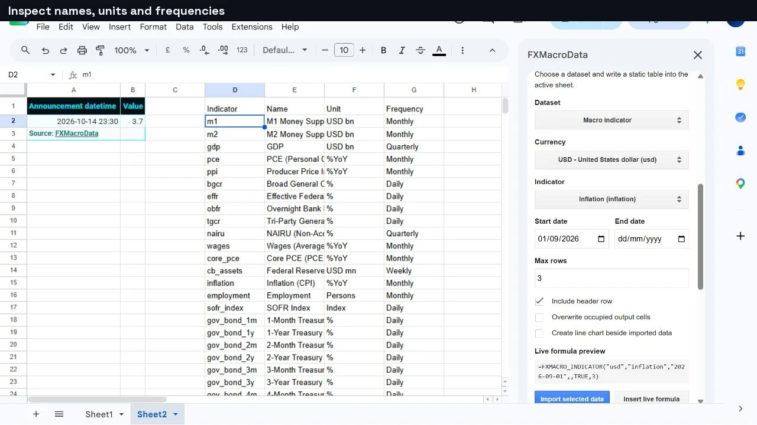Enable Create line chart beside imported data
Image resolution: width=757 pixels, height=425 pixels.
(539, 333)
